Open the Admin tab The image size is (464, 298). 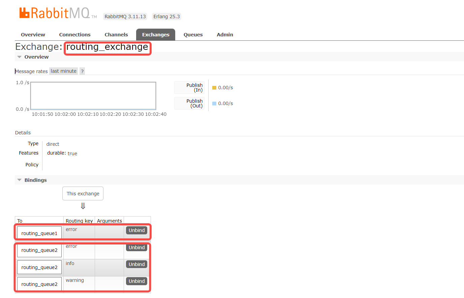coord(225,35)
